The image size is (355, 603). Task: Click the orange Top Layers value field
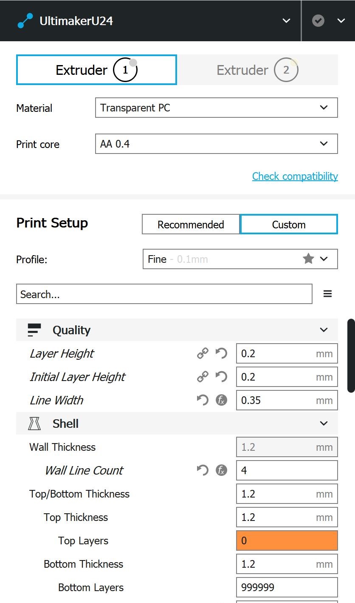point(287,540)
